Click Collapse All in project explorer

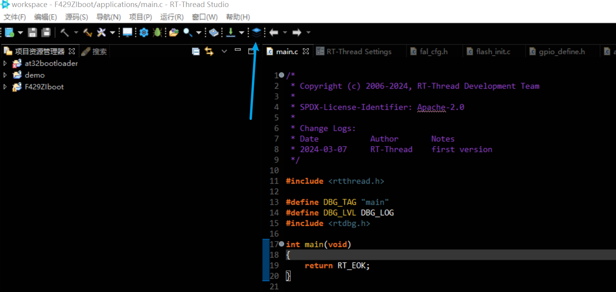pos(196,51)
